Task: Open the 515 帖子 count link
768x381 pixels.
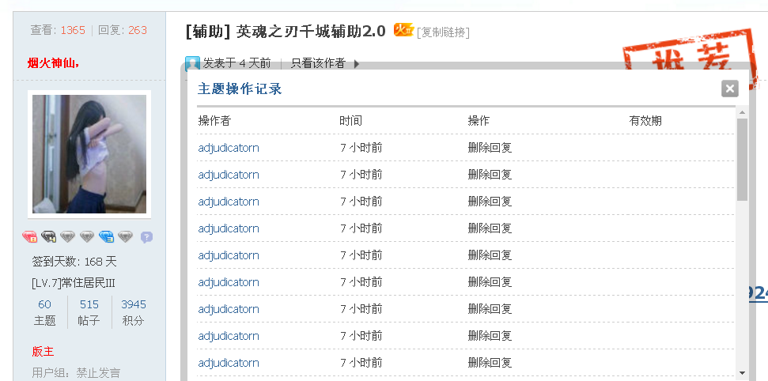Action: 89,304
